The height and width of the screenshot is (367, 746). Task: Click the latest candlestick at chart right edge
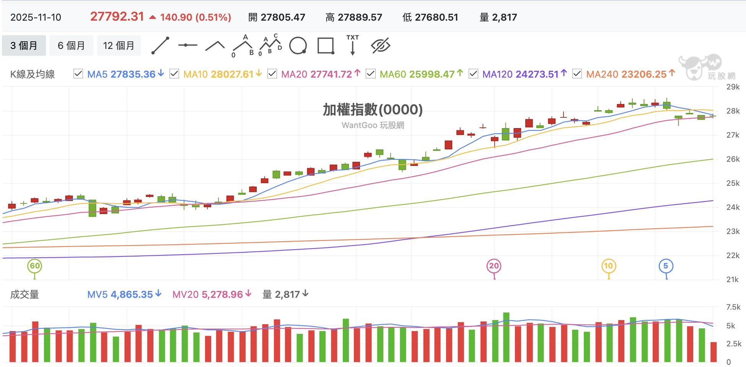(x=713, y=116)
